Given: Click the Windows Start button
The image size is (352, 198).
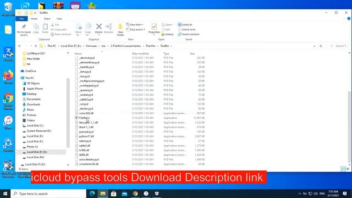Looking at the screenshot, I should 5,194.
